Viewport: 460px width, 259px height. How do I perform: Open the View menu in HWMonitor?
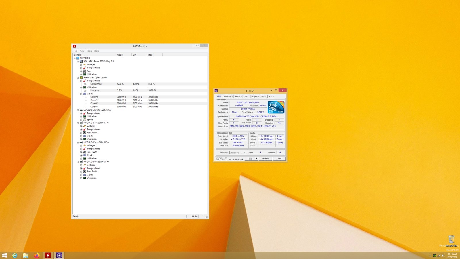click(x=82, y=51)
